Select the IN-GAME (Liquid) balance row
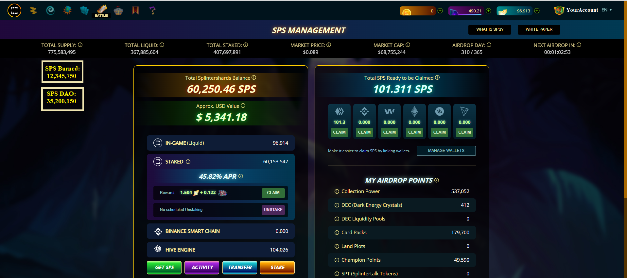This screenshot has height=278, width=627. click(221, 143)
